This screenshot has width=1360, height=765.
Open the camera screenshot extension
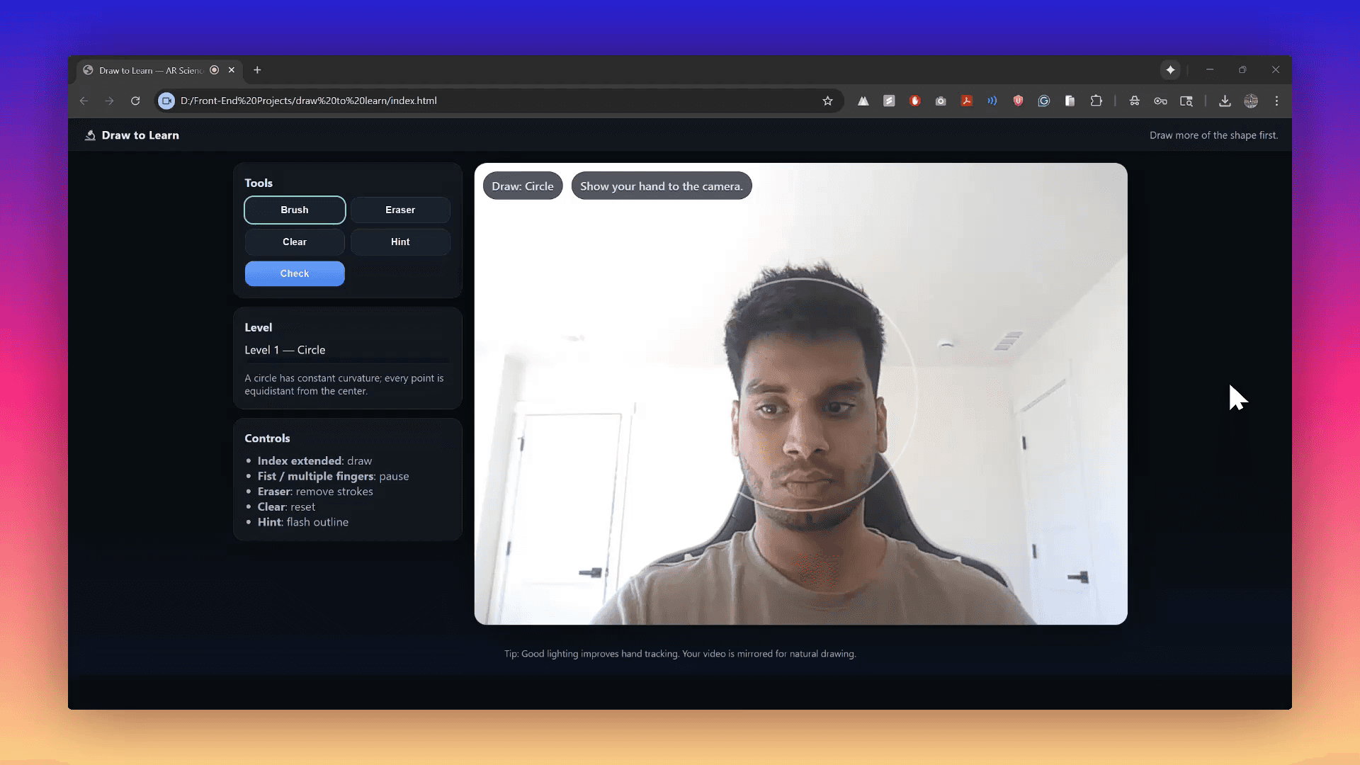[x=941, y=101]
